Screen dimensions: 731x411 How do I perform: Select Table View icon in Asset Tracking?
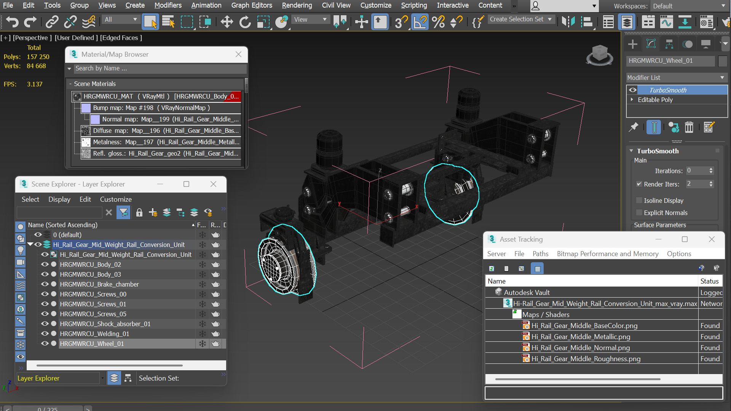click(x=538, y=269)
